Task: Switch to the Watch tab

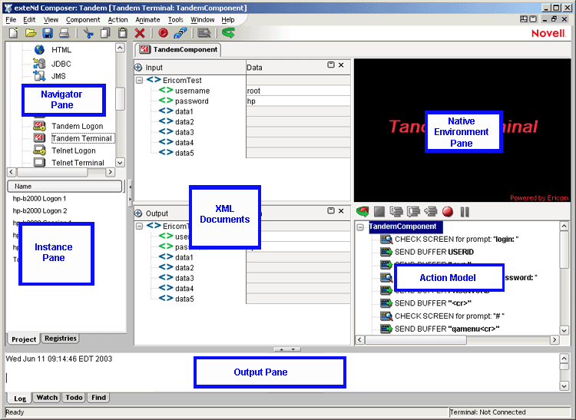Action: point(47,397)
